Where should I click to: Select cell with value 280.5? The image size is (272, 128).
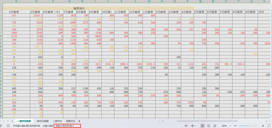pyautogui.click(x=239, y=64)
